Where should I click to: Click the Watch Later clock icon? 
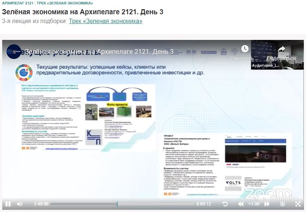coord(244,49)
